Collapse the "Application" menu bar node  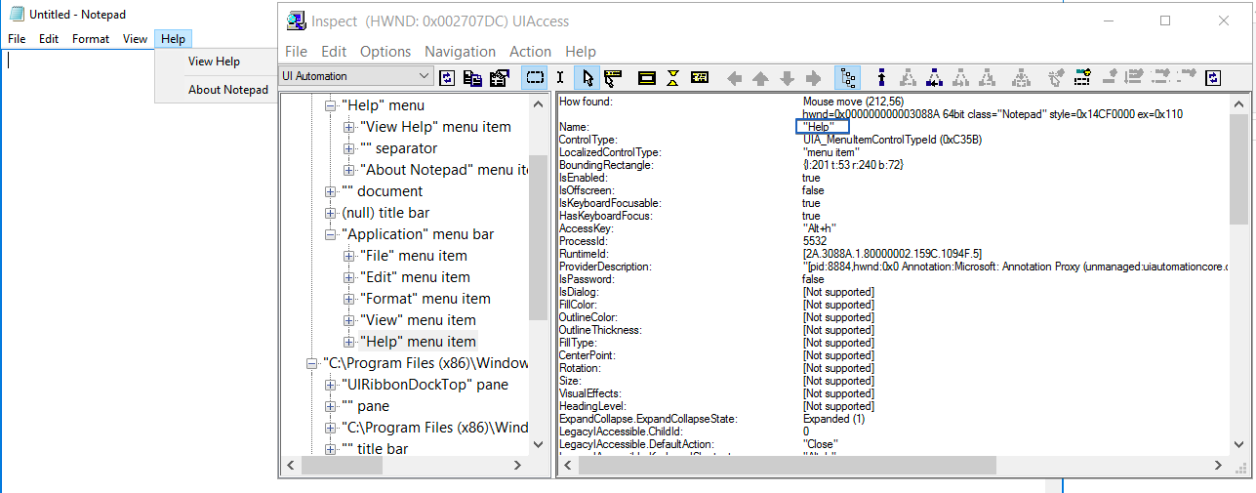point(330,234)
